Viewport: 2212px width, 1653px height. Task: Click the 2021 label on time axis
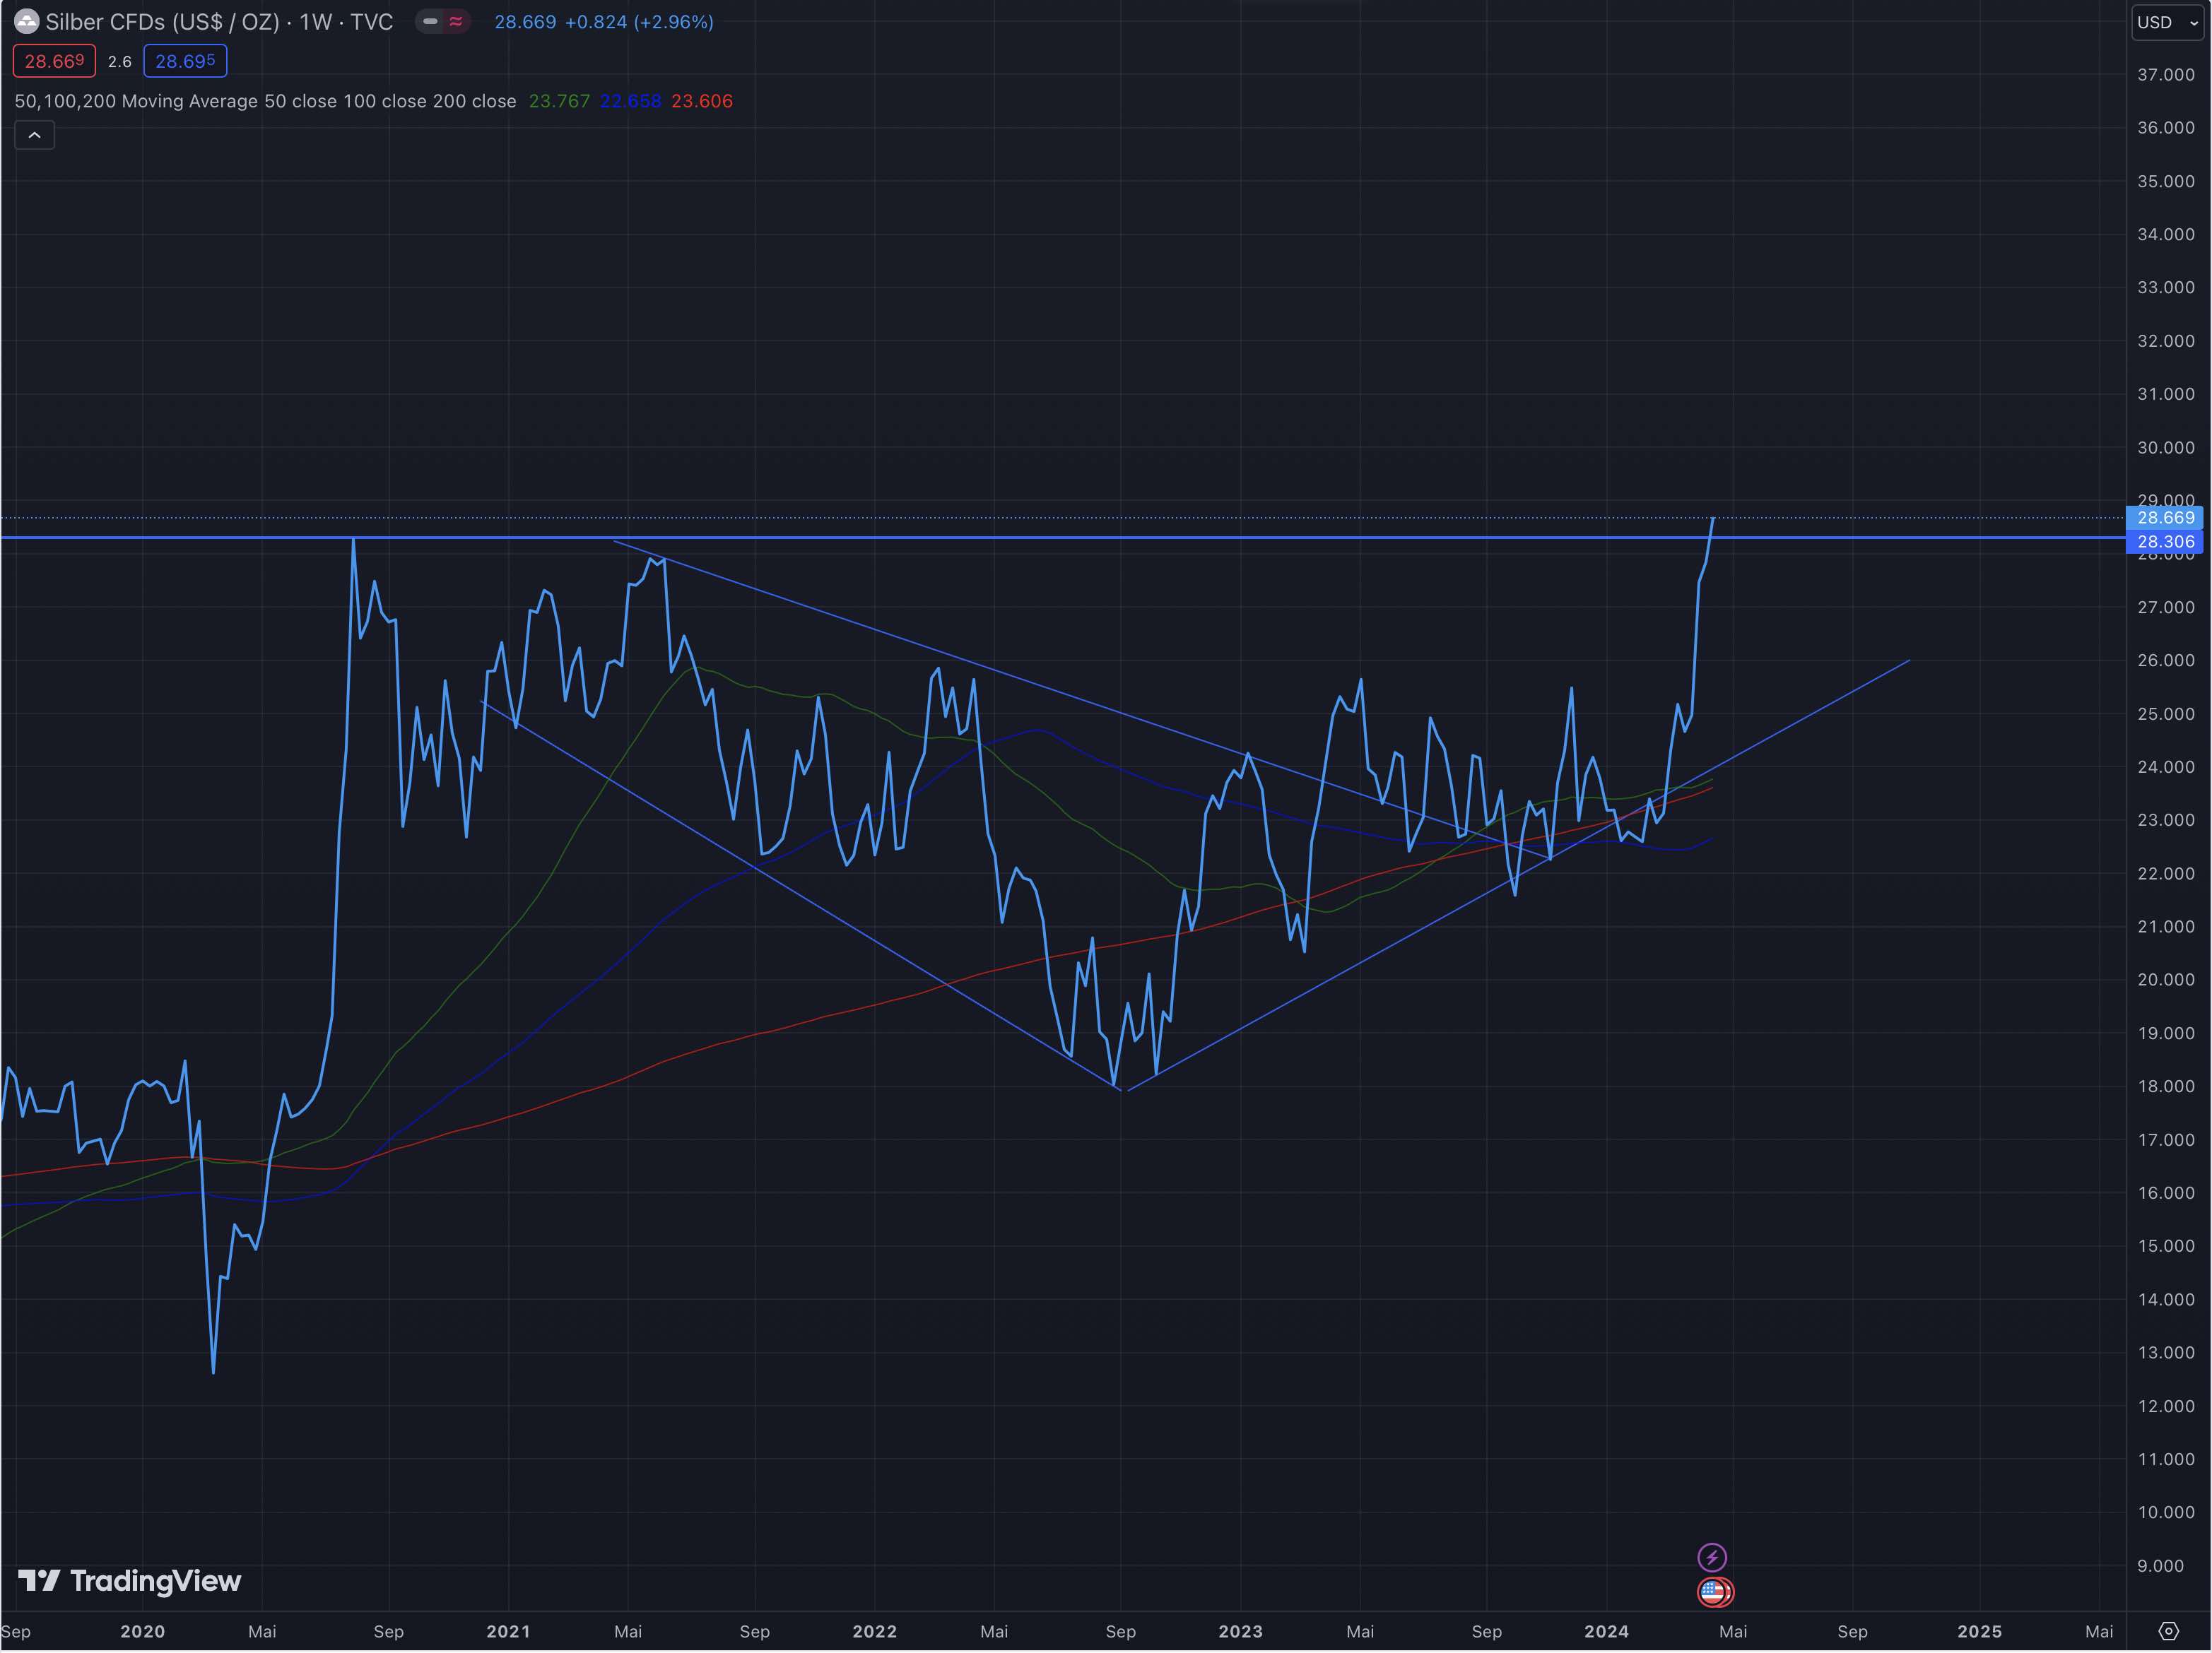tap(508, 1631)
